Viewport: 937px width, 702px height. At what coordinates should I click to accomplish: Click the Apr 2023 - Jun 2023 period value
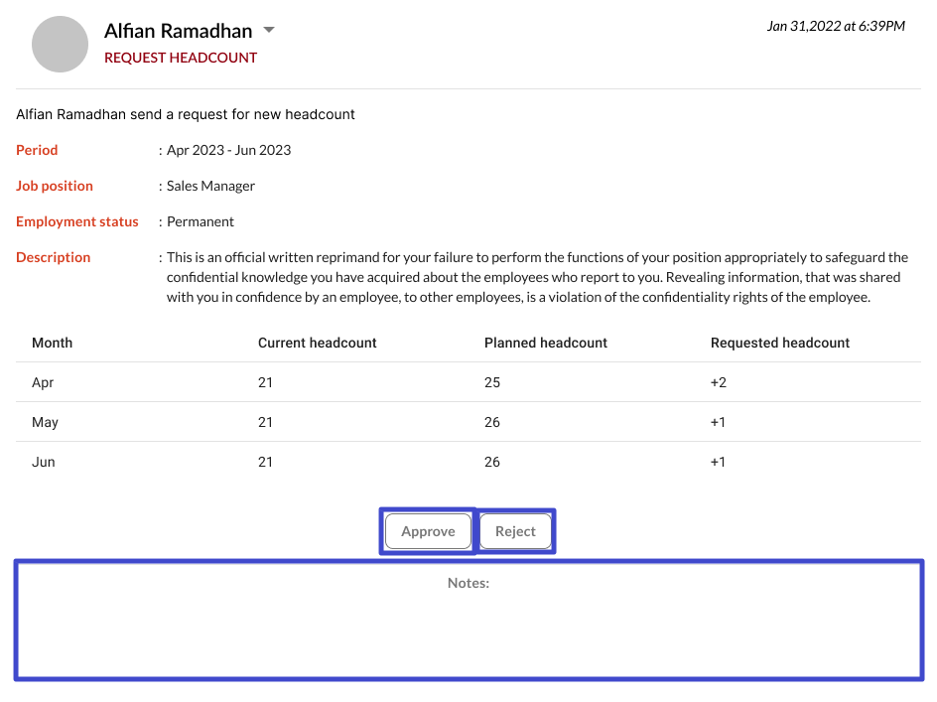point(228,150)
